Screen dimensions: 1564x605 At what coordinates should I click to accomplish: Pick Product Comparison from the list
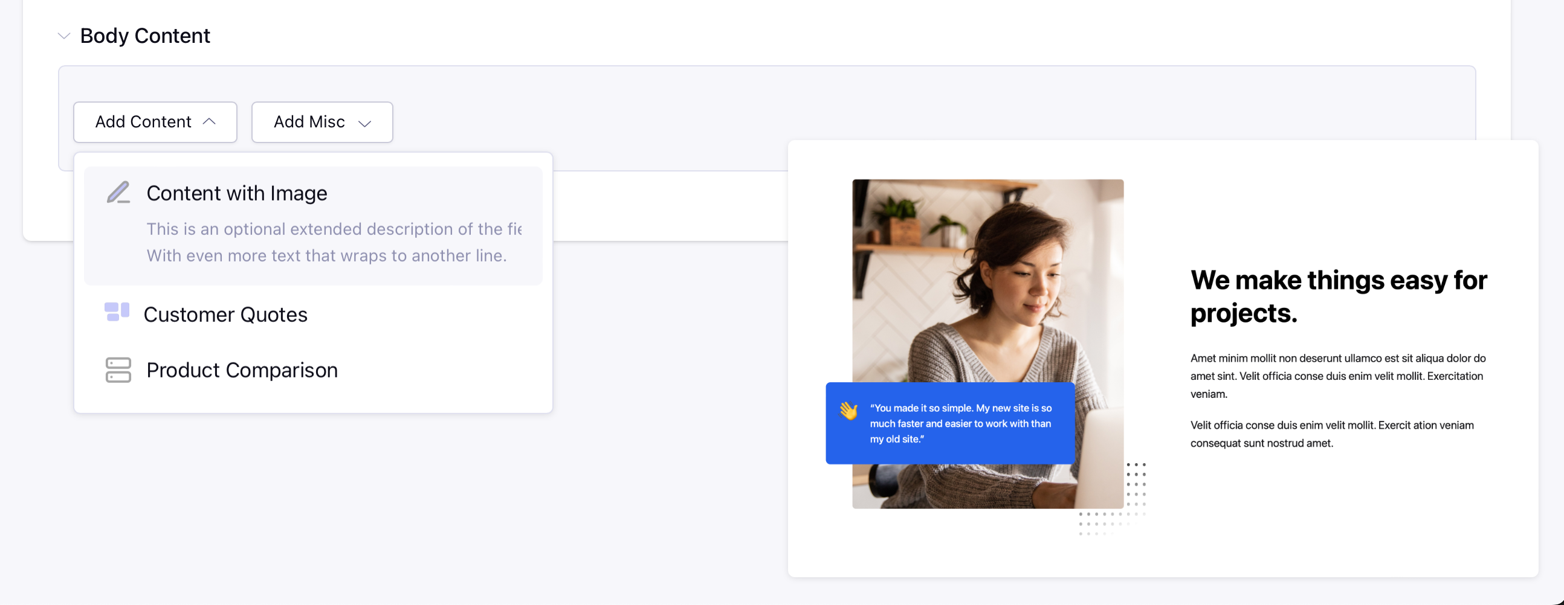point(313,370)
